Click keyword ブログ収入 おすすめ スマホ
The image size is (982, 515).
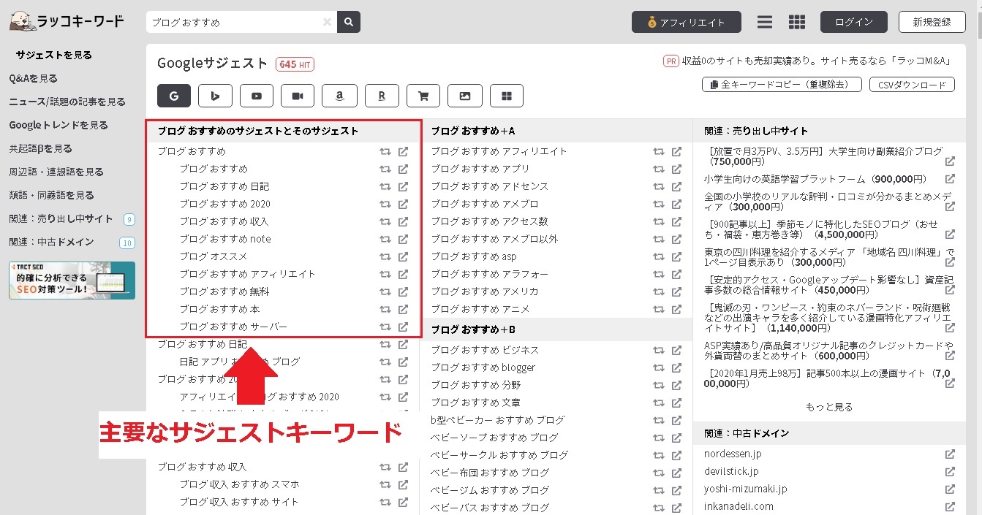click(x=240, y=484)
